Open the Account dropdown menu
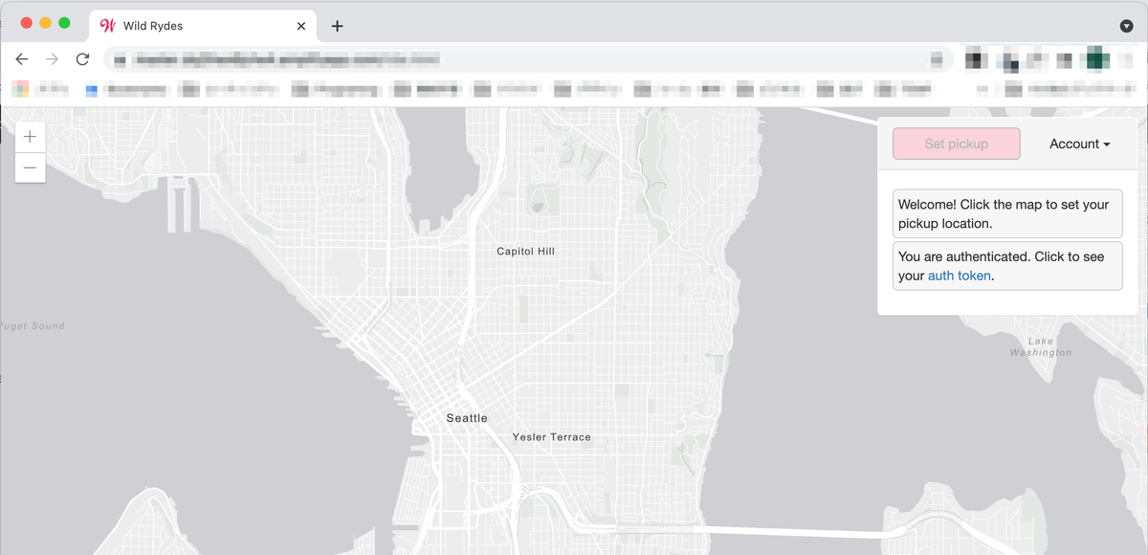 pos(1080,144)
